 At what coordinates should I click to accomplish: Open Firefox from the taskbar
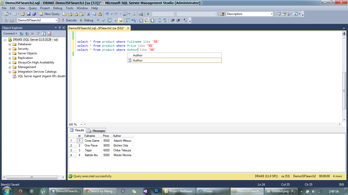[20, 191]
